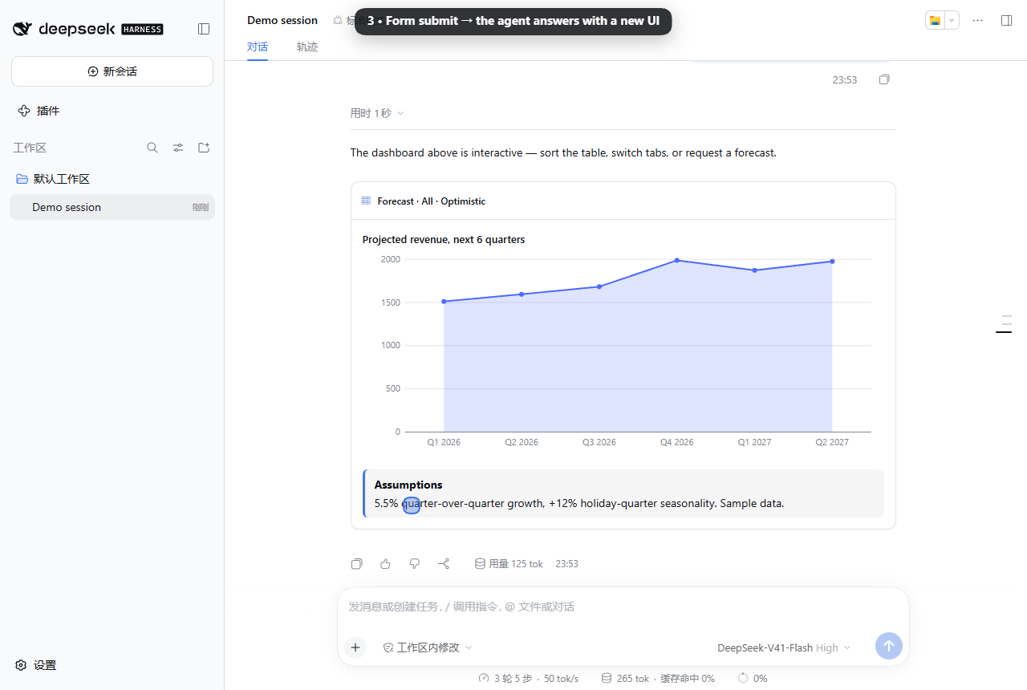Copy the forecast reply below the chart
This screenshot has width=1027, height=690.
357,564
